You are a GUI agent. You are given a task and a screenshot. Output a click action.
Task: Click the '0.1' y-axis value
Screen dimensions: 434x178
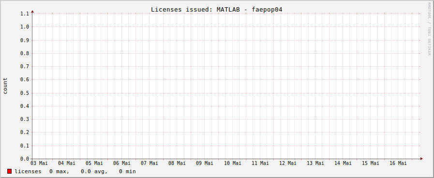click(25, 146)
